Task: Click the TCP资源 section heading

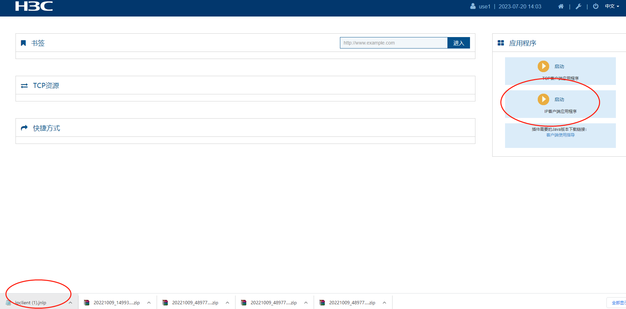Action: 46,86
